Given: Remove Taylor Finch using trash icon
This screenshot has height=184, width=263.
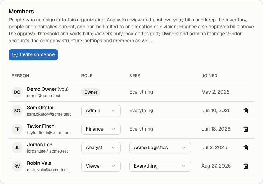Looking at the screenshot, I should 246,129.
